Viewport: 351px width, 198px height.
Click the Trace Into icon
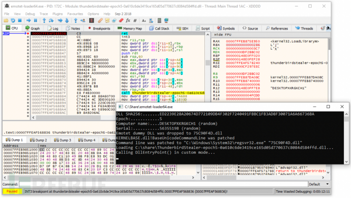(x=60, y=20)
